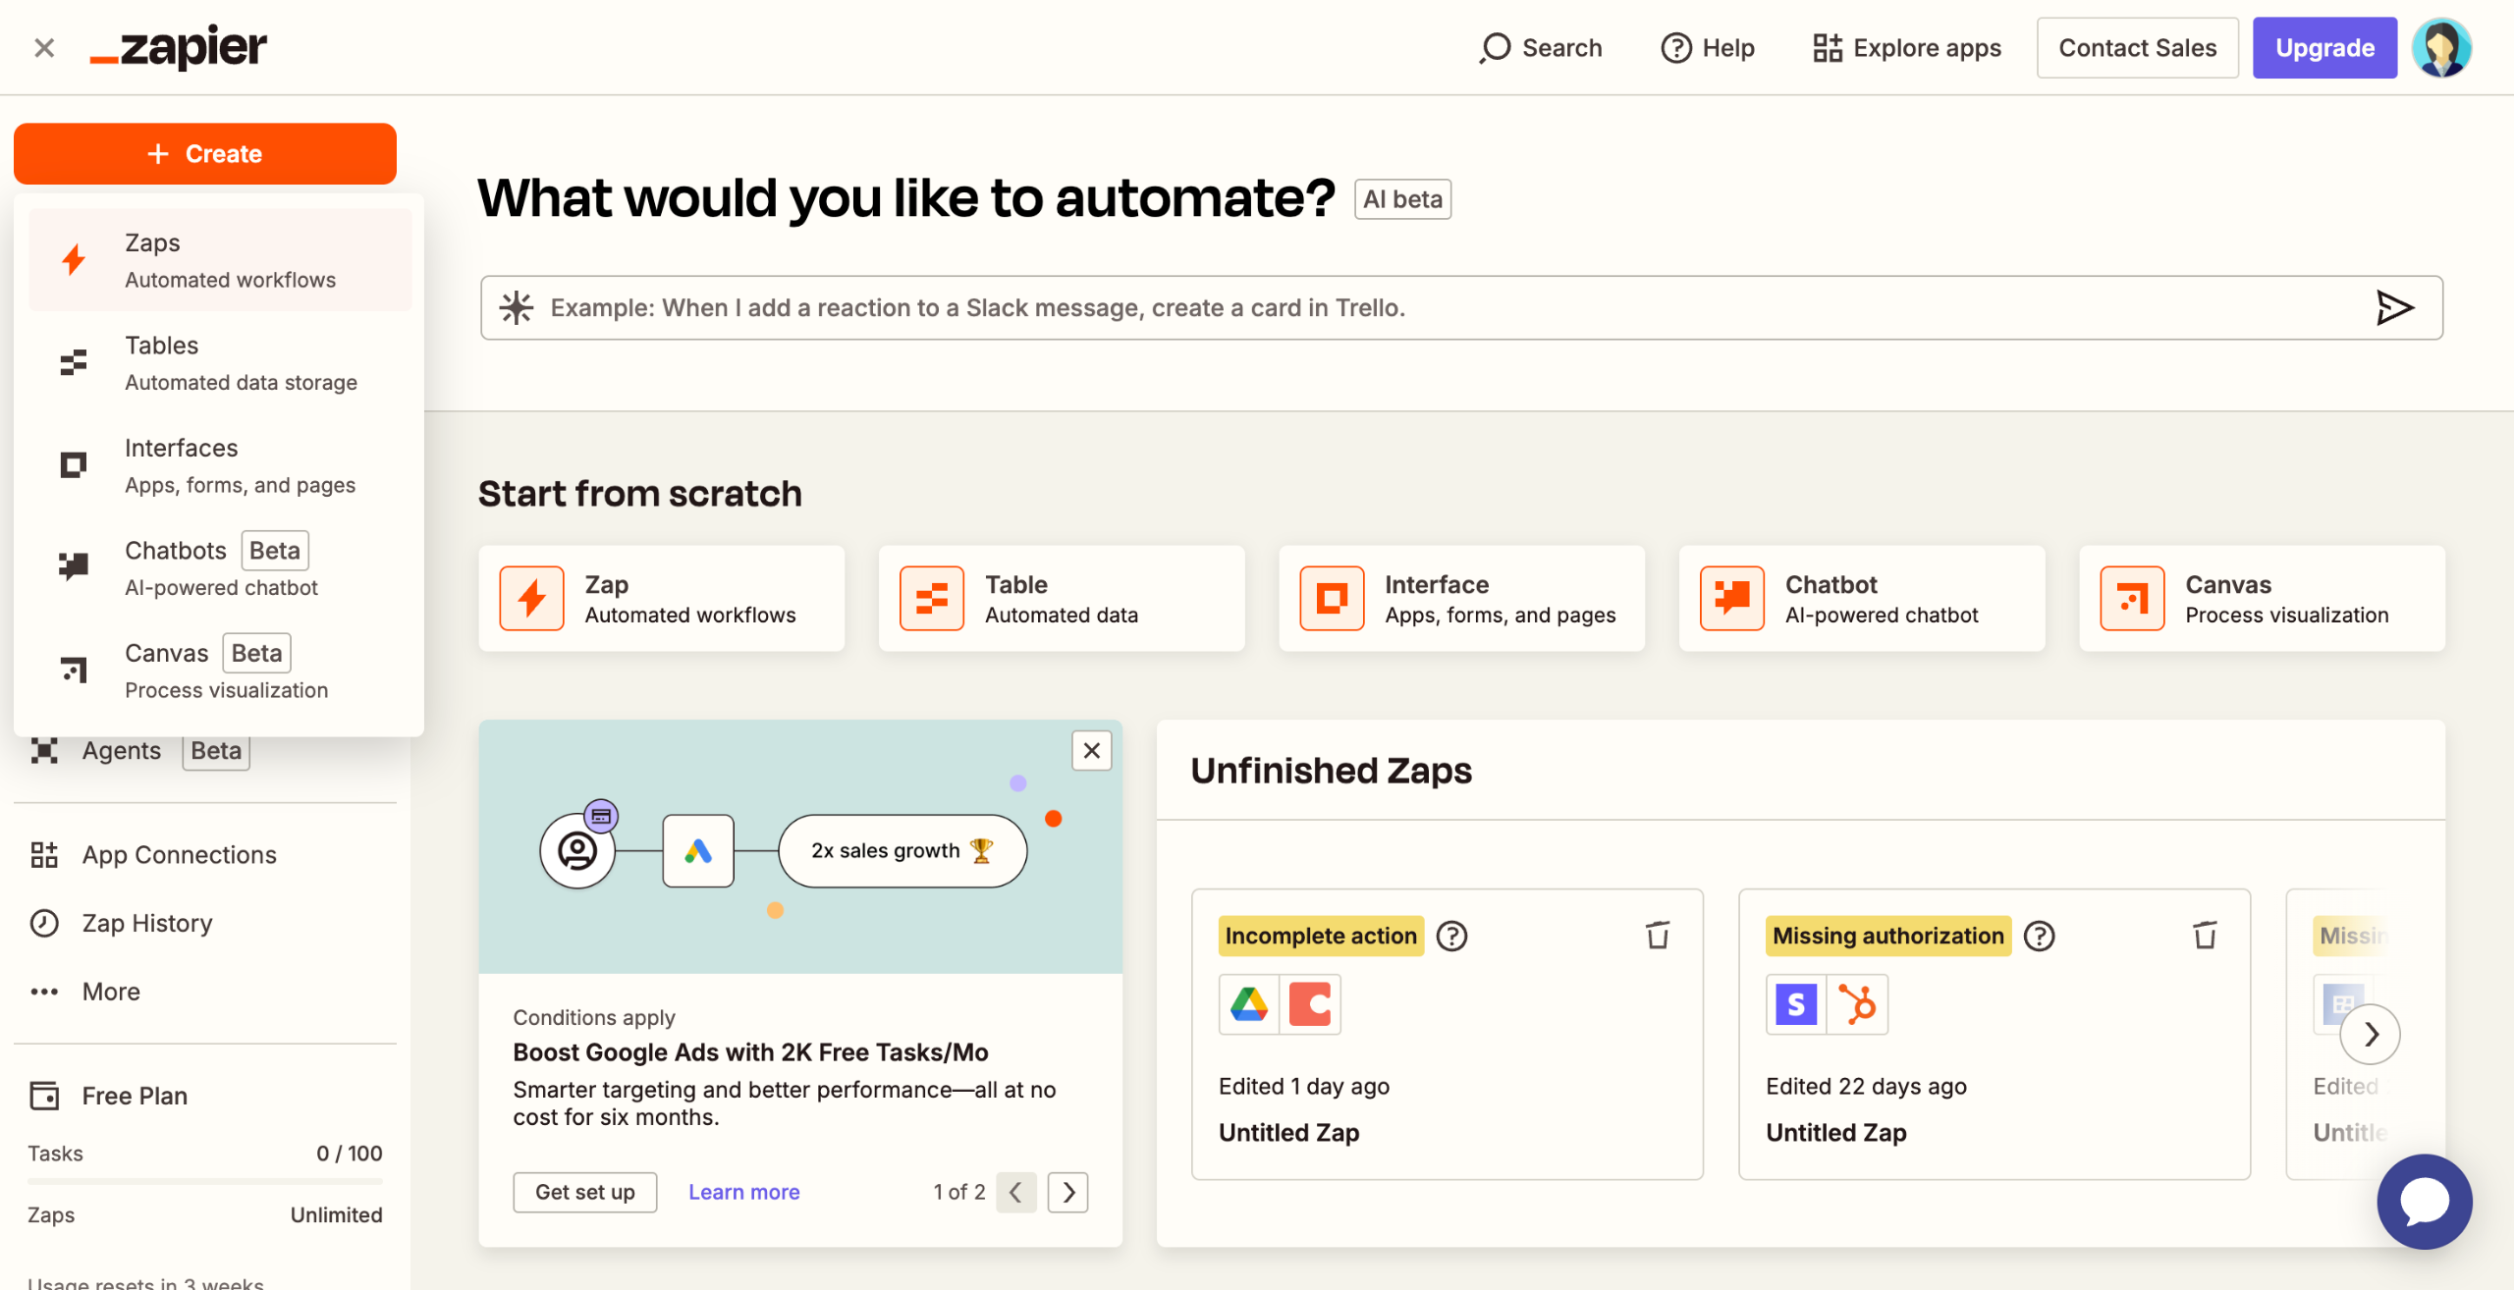Click the Tasks usage progress bar
Viewport: 2514px width, 1290px height.
204,1181
